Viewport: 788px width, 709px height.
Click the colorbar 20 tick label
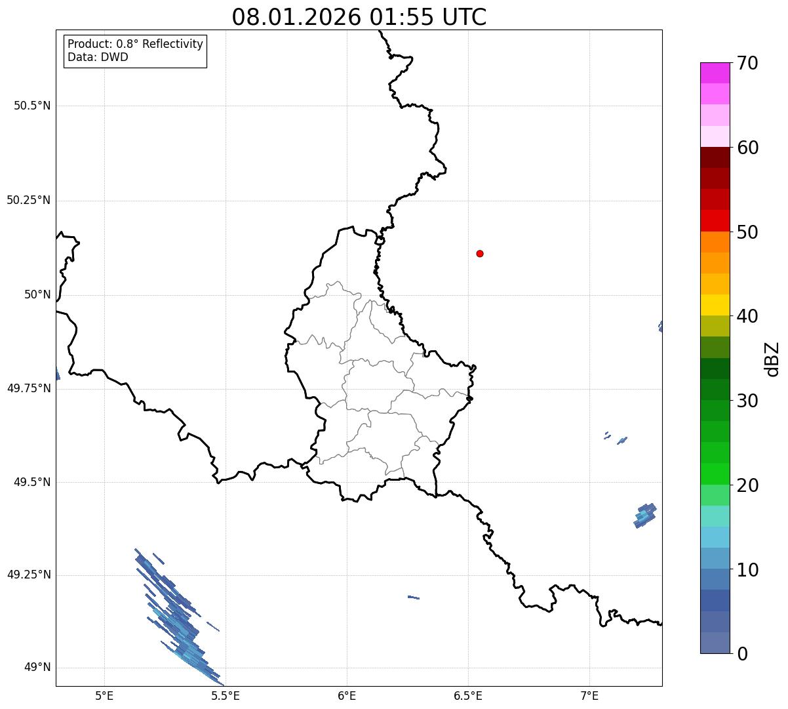point(747,485)
